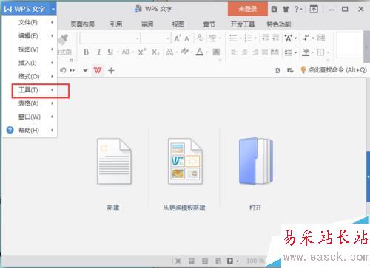Apply font color red A
Image resolution: width=370 pixels, height=268 pixels.
coord(200,52)
